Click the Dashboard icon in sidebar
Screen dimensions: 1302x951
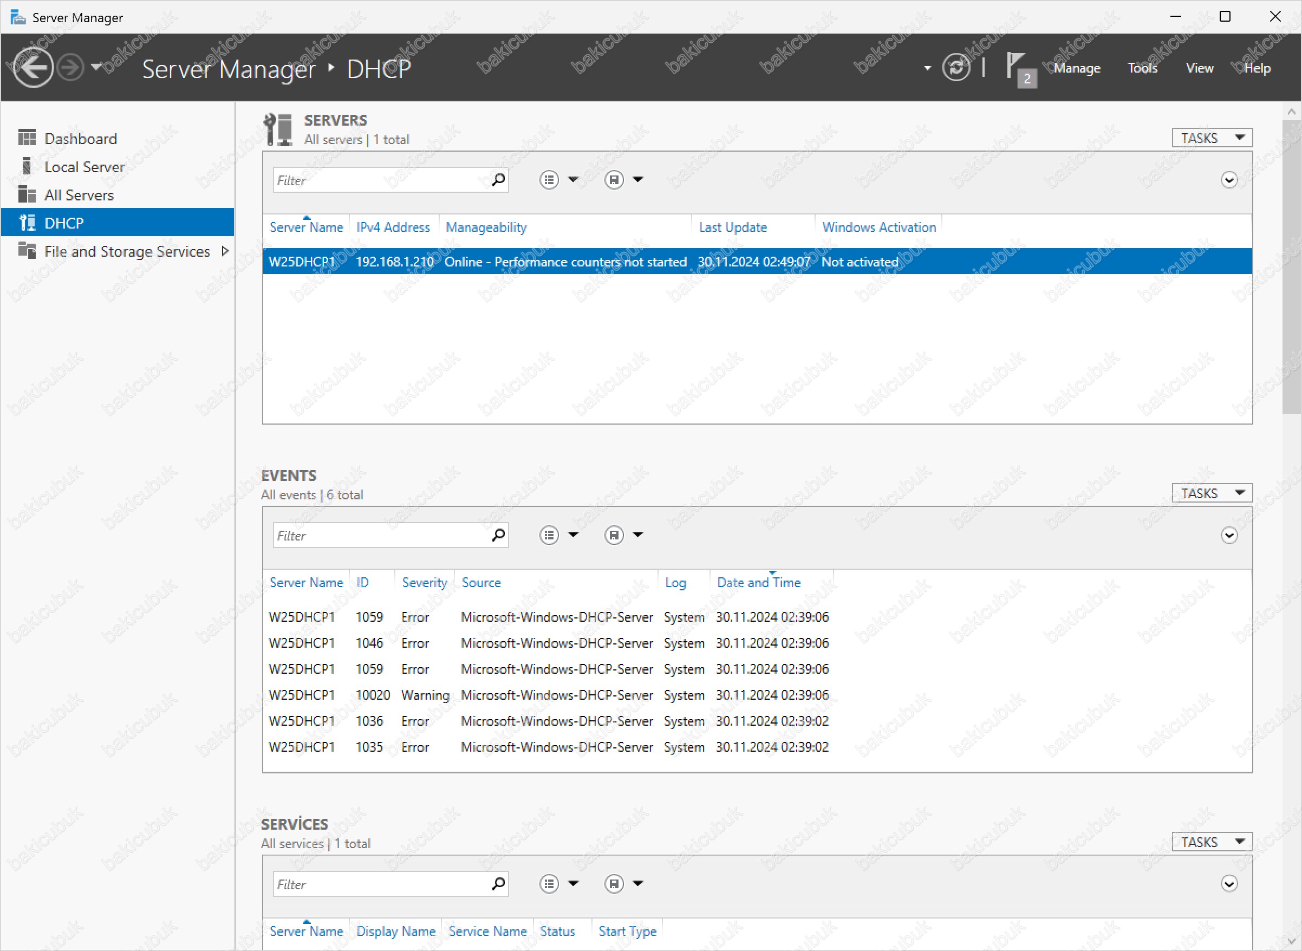[x=27, y=138]
